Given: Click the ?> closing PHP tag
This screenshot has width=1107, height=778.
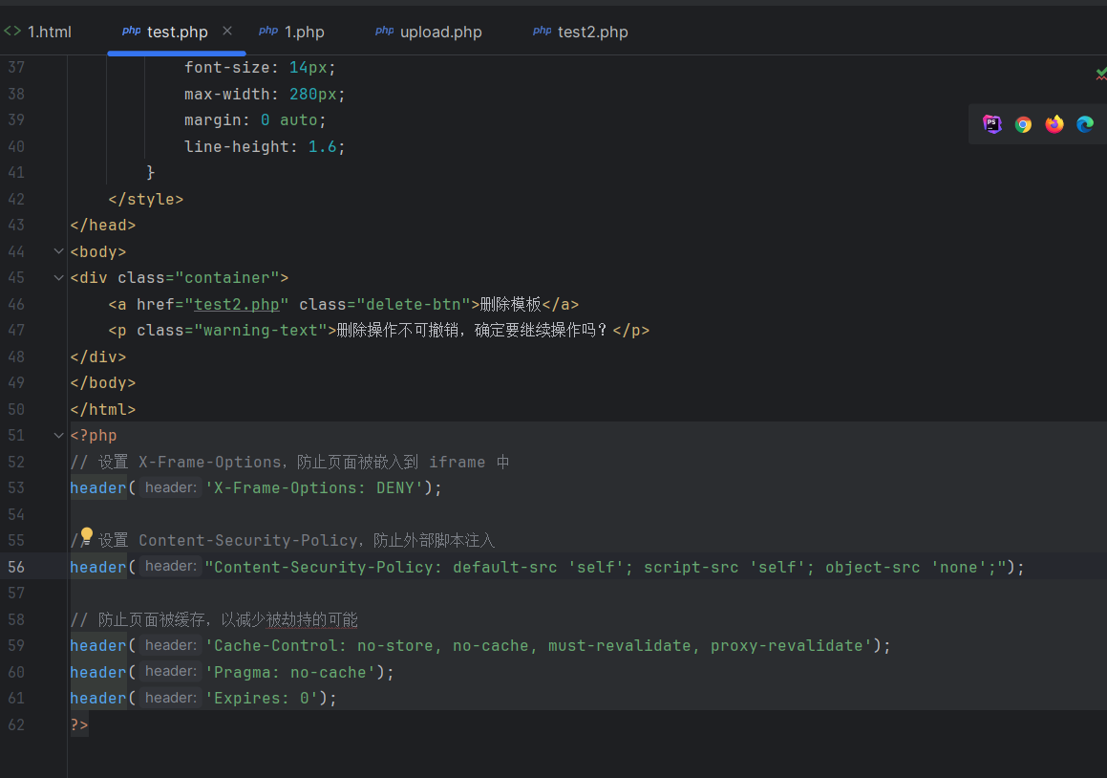Looking at the screenshot, I should [79, 725].
